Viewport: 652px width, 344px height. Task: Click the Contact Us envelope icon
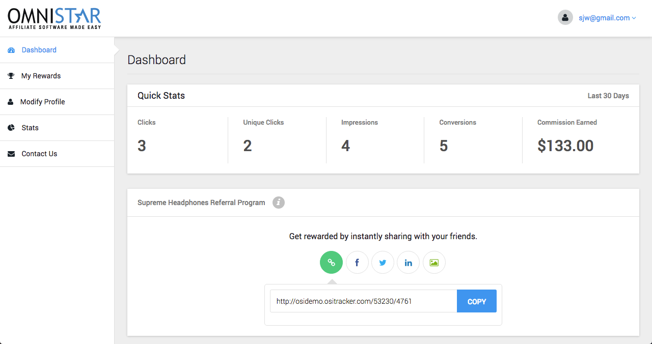(x=11, y=154)
